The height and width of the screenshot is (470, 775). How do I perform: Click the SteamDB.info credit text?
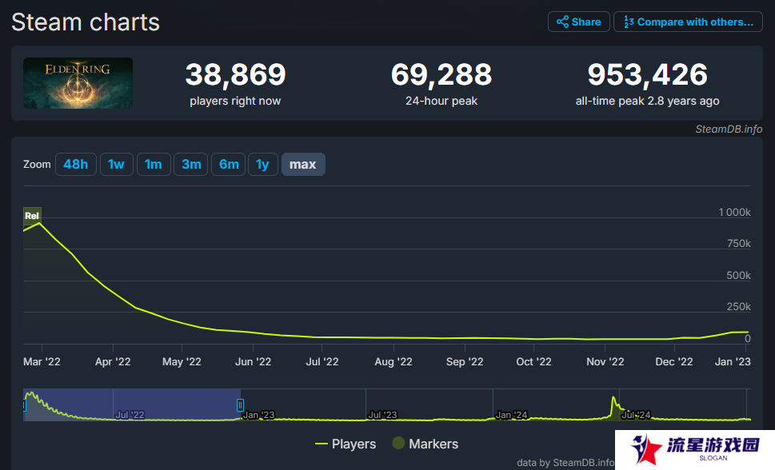[x=729, y=129]
